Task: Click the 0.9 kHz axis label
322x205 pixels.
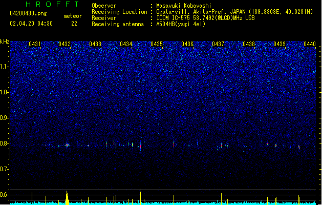Action: [x=5, y=118]
